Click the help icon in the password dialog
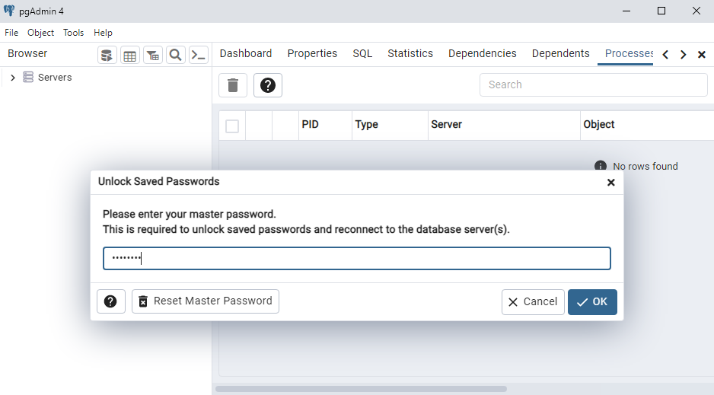Image resolution: width=714 pixels, height=395 pixels. [x=110, y=301]
